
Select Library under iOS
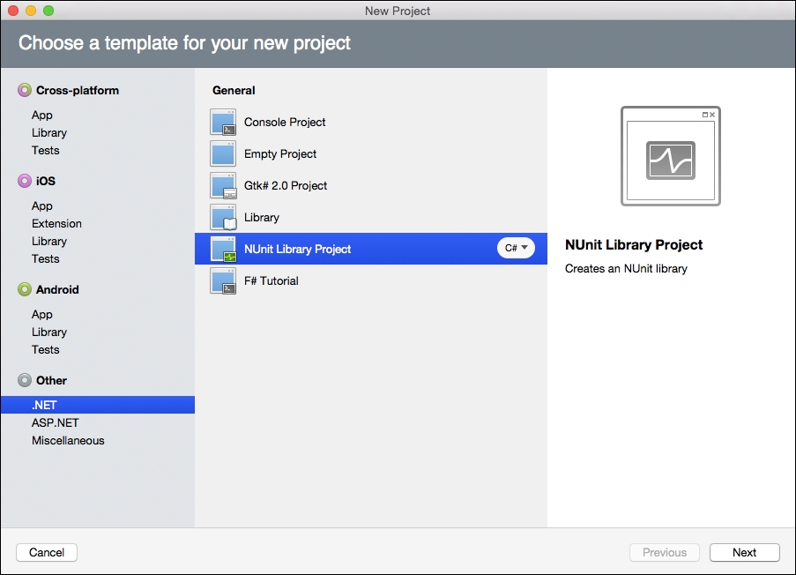(49, 242)
